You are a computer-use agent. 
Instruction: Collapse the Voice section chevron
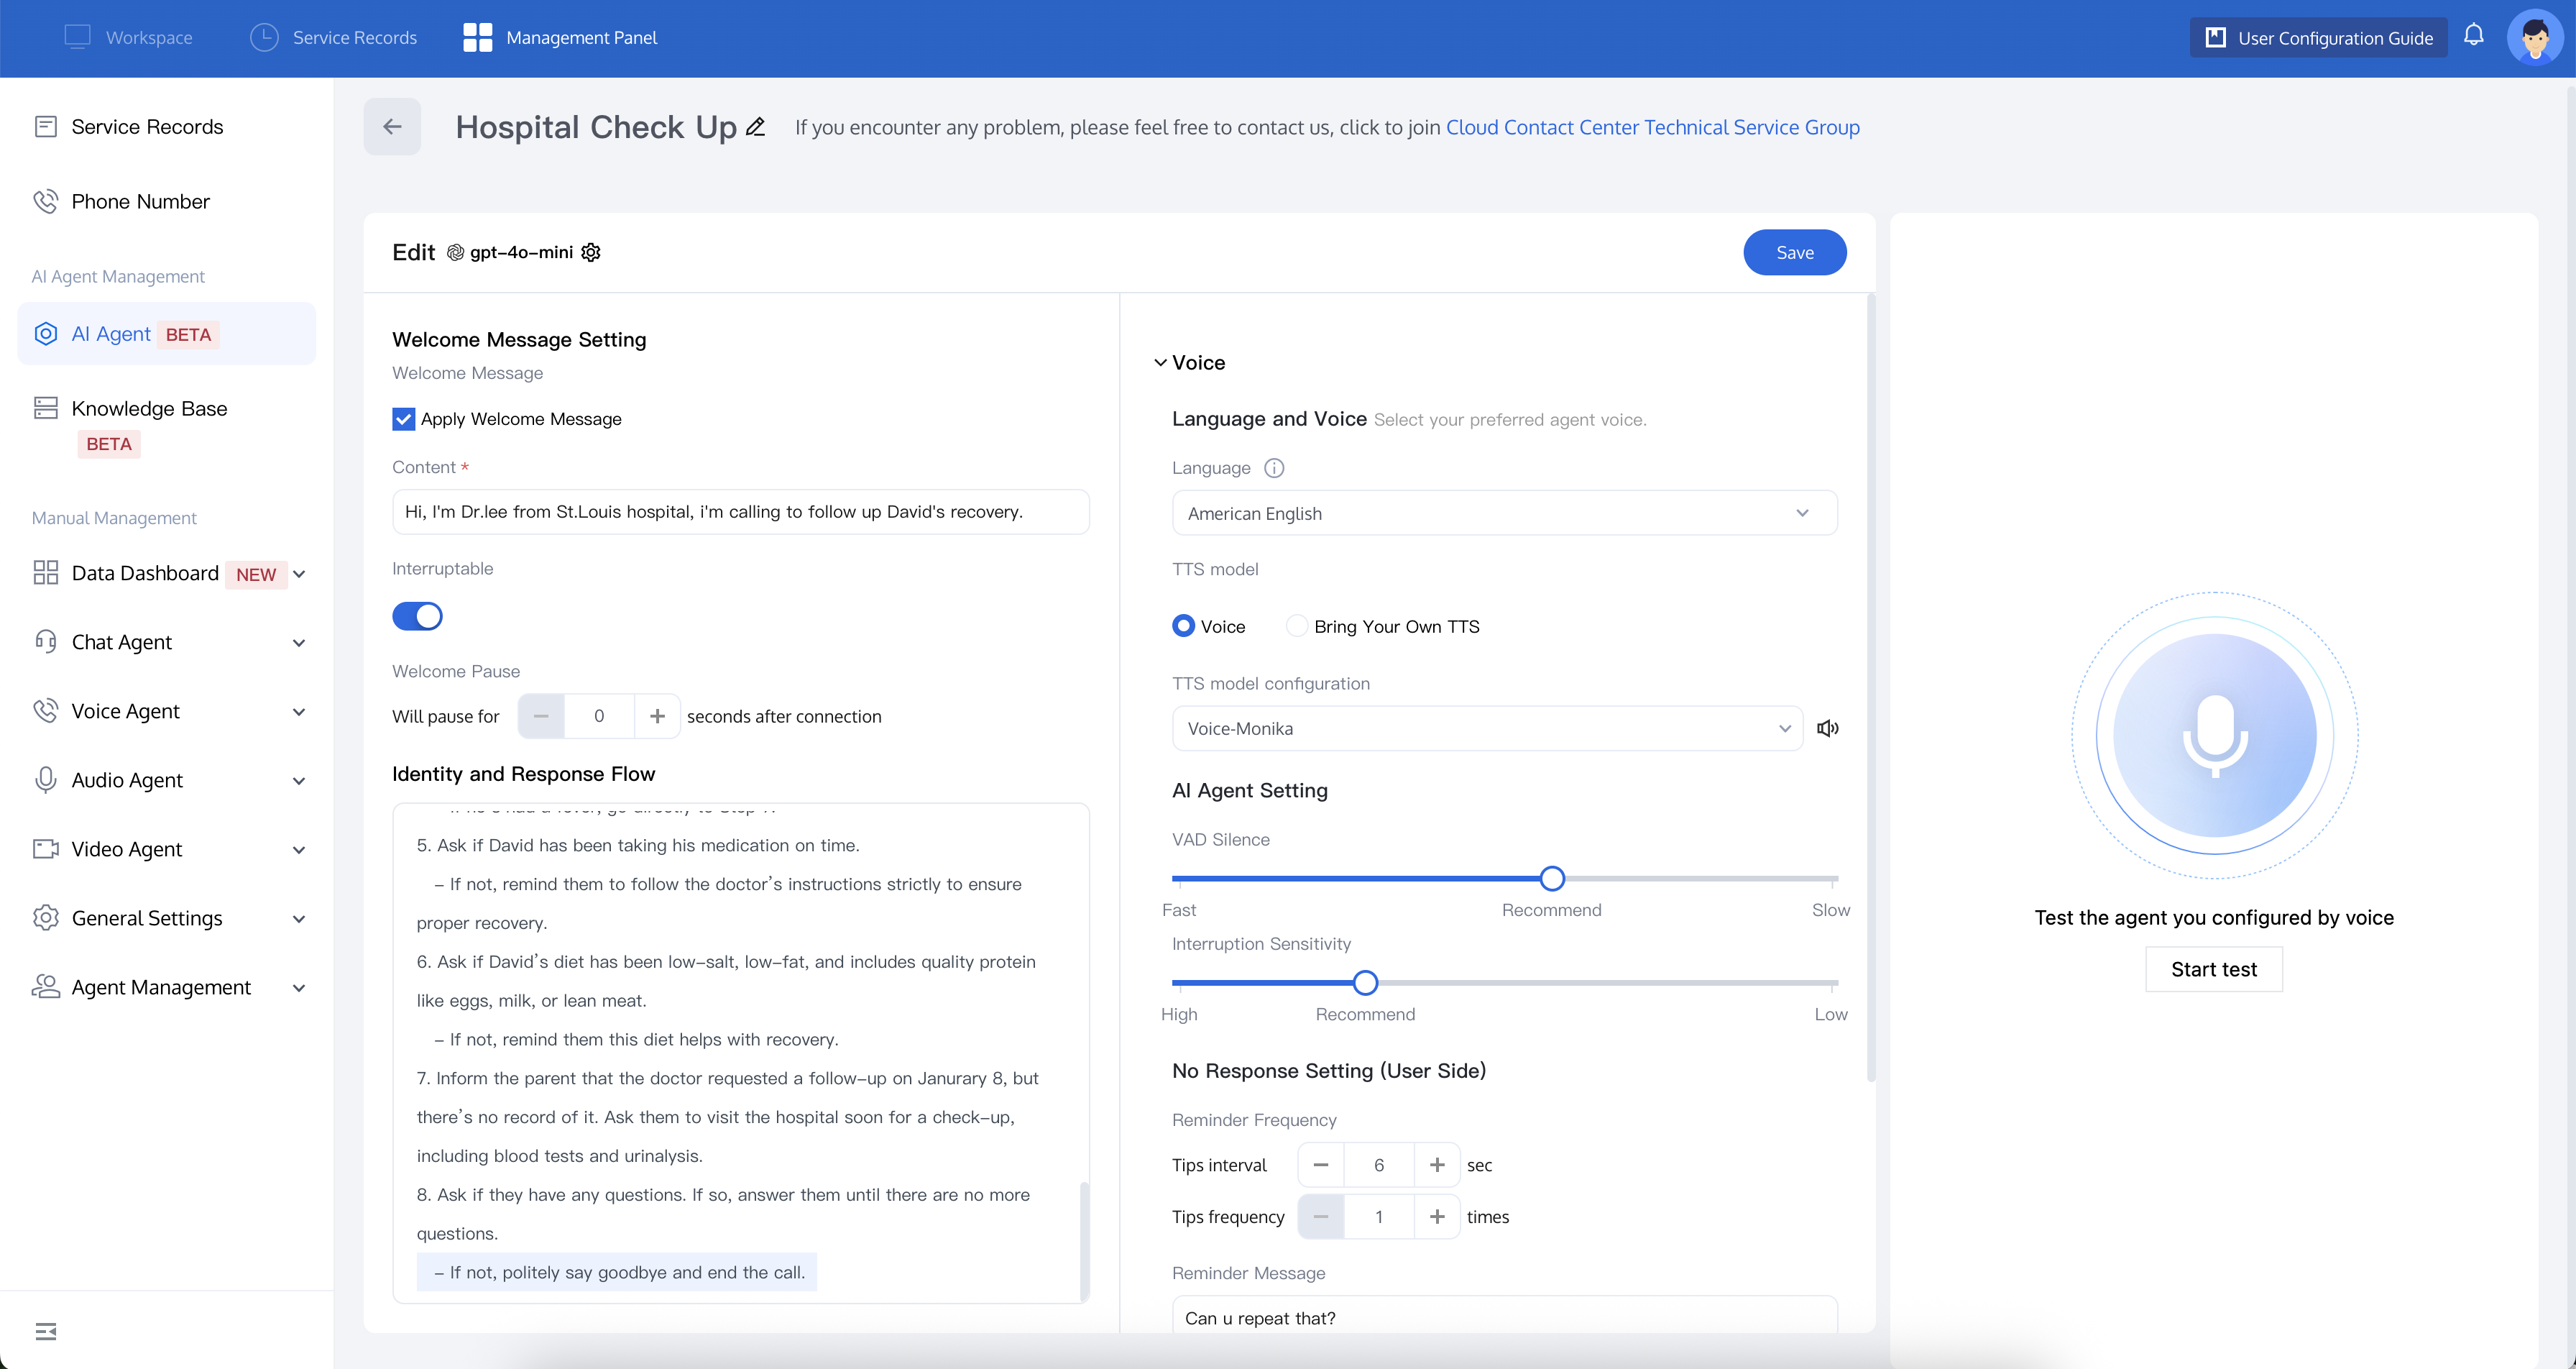point(1160,362)
